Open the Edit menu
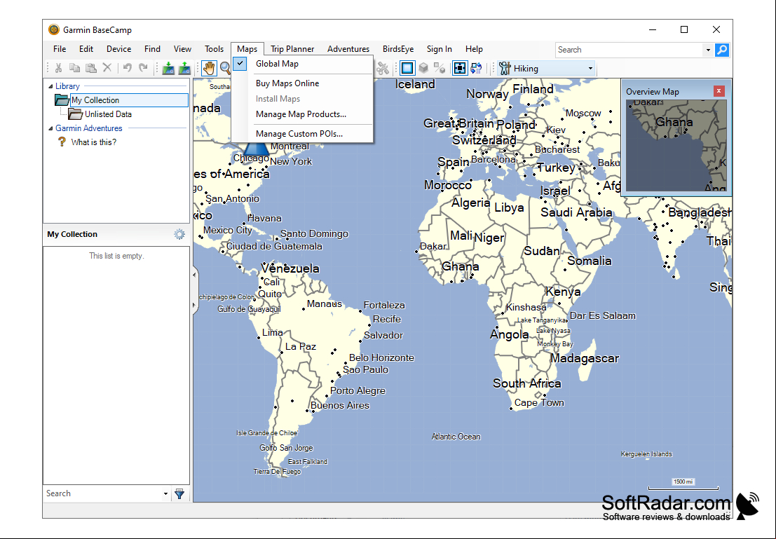 pos(86,49)
